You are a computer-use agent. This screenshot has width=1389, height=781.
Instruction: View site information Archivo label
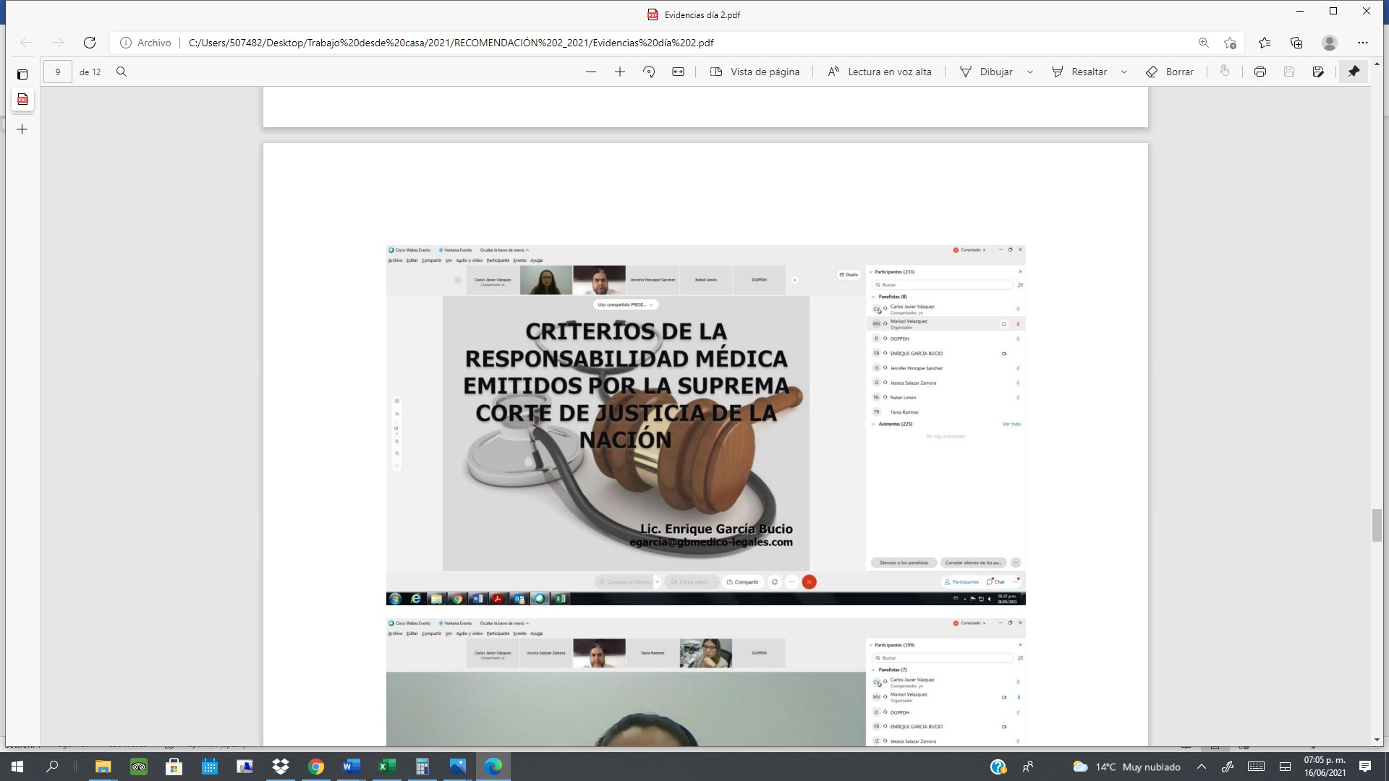click(146, 43)
